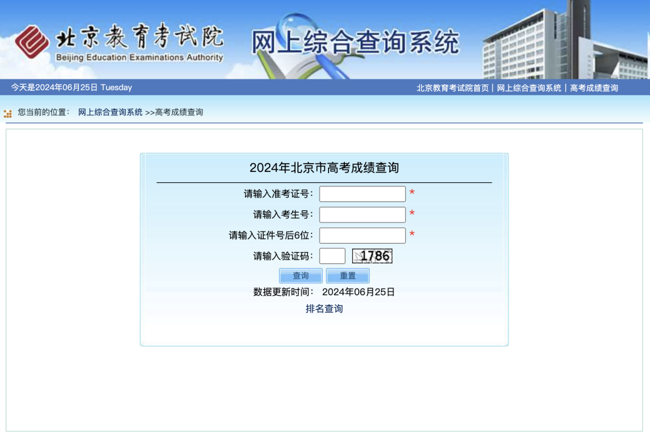Click the 验证码 captcha input box
Screen dimensions: 650x445
coord(332,256)
